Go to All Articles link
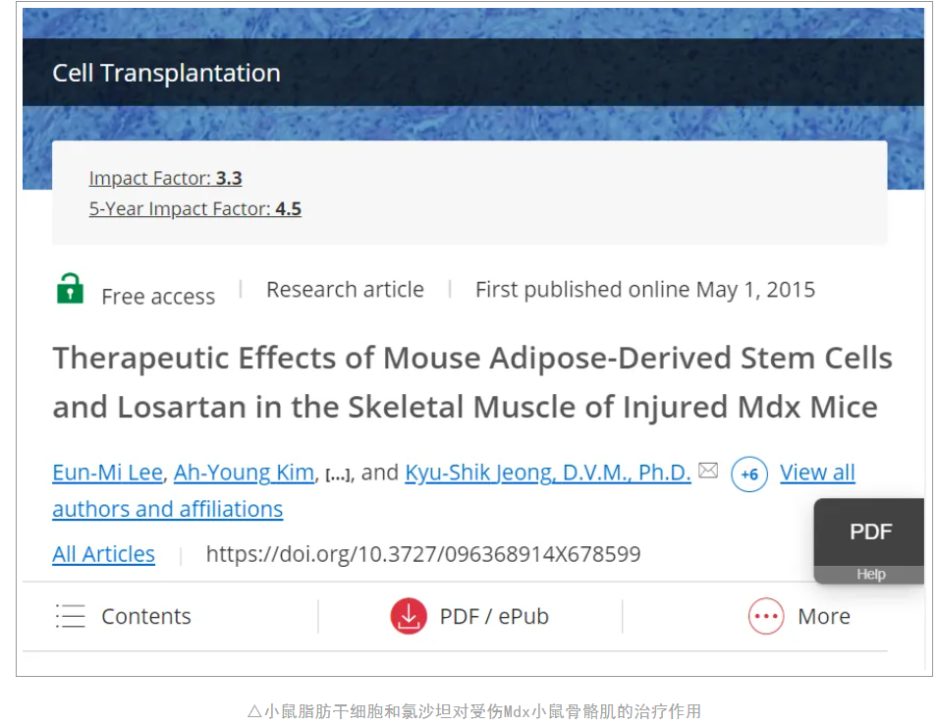 (103, 554)
